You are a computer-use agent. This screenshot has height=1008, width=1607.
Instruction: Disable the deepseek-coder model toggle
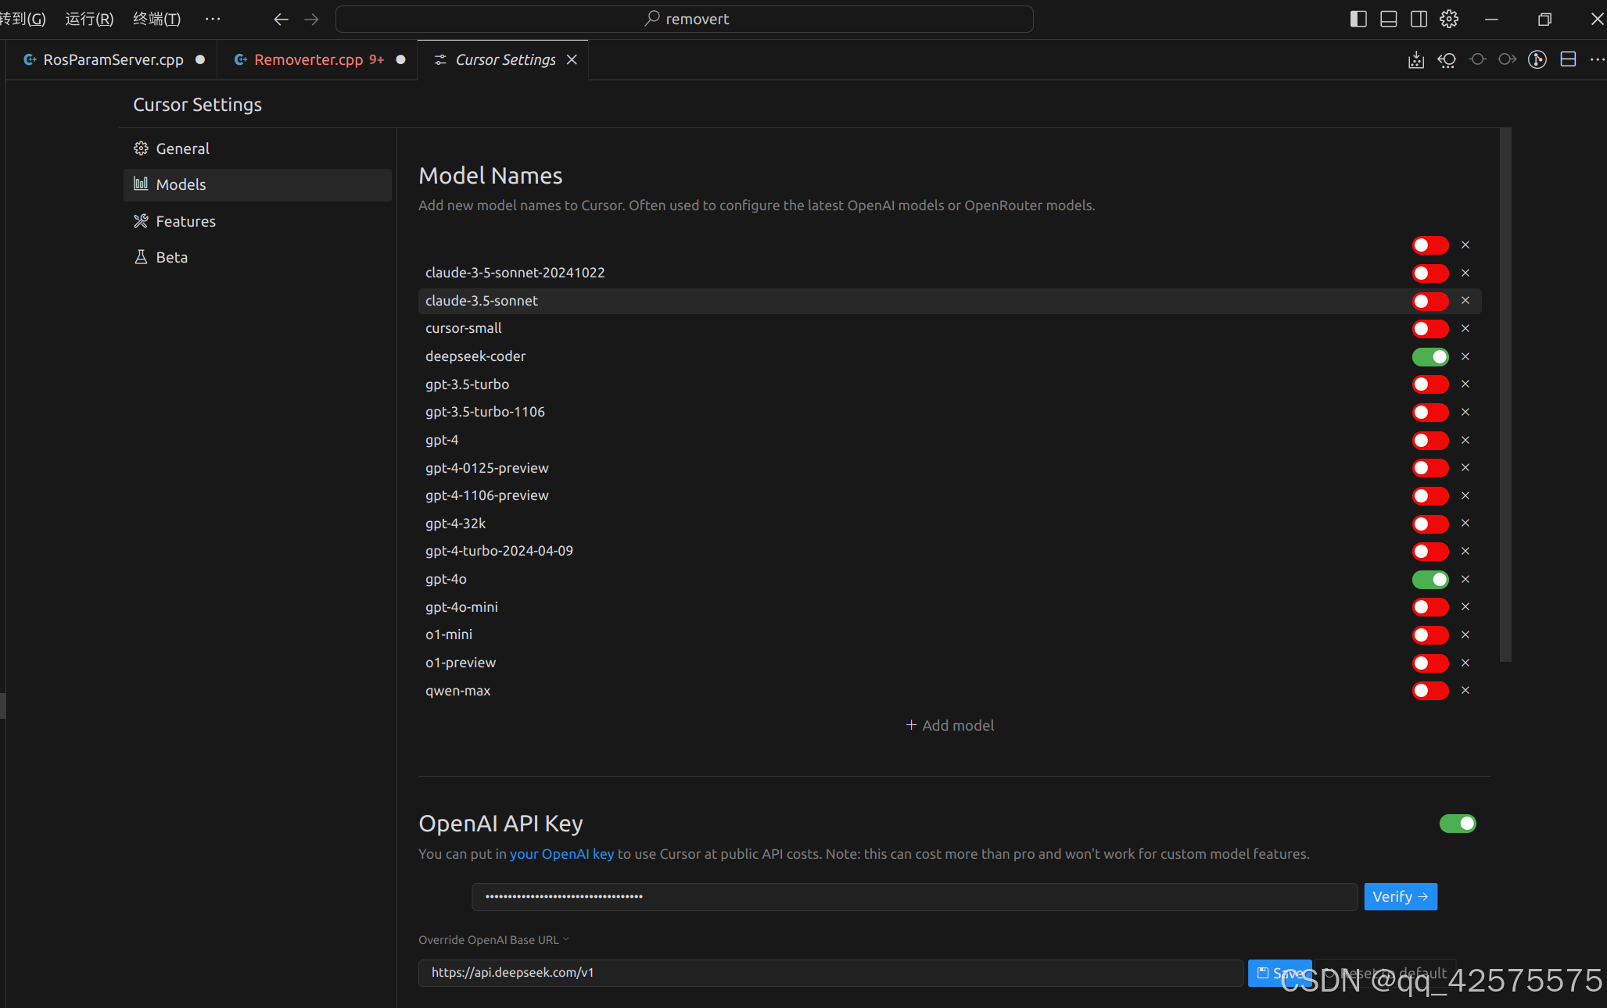(x=1429, y=356)
